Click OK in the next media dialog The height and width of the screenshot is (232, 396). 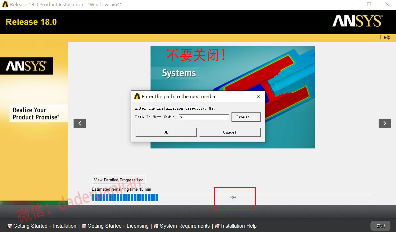(166, 132)
